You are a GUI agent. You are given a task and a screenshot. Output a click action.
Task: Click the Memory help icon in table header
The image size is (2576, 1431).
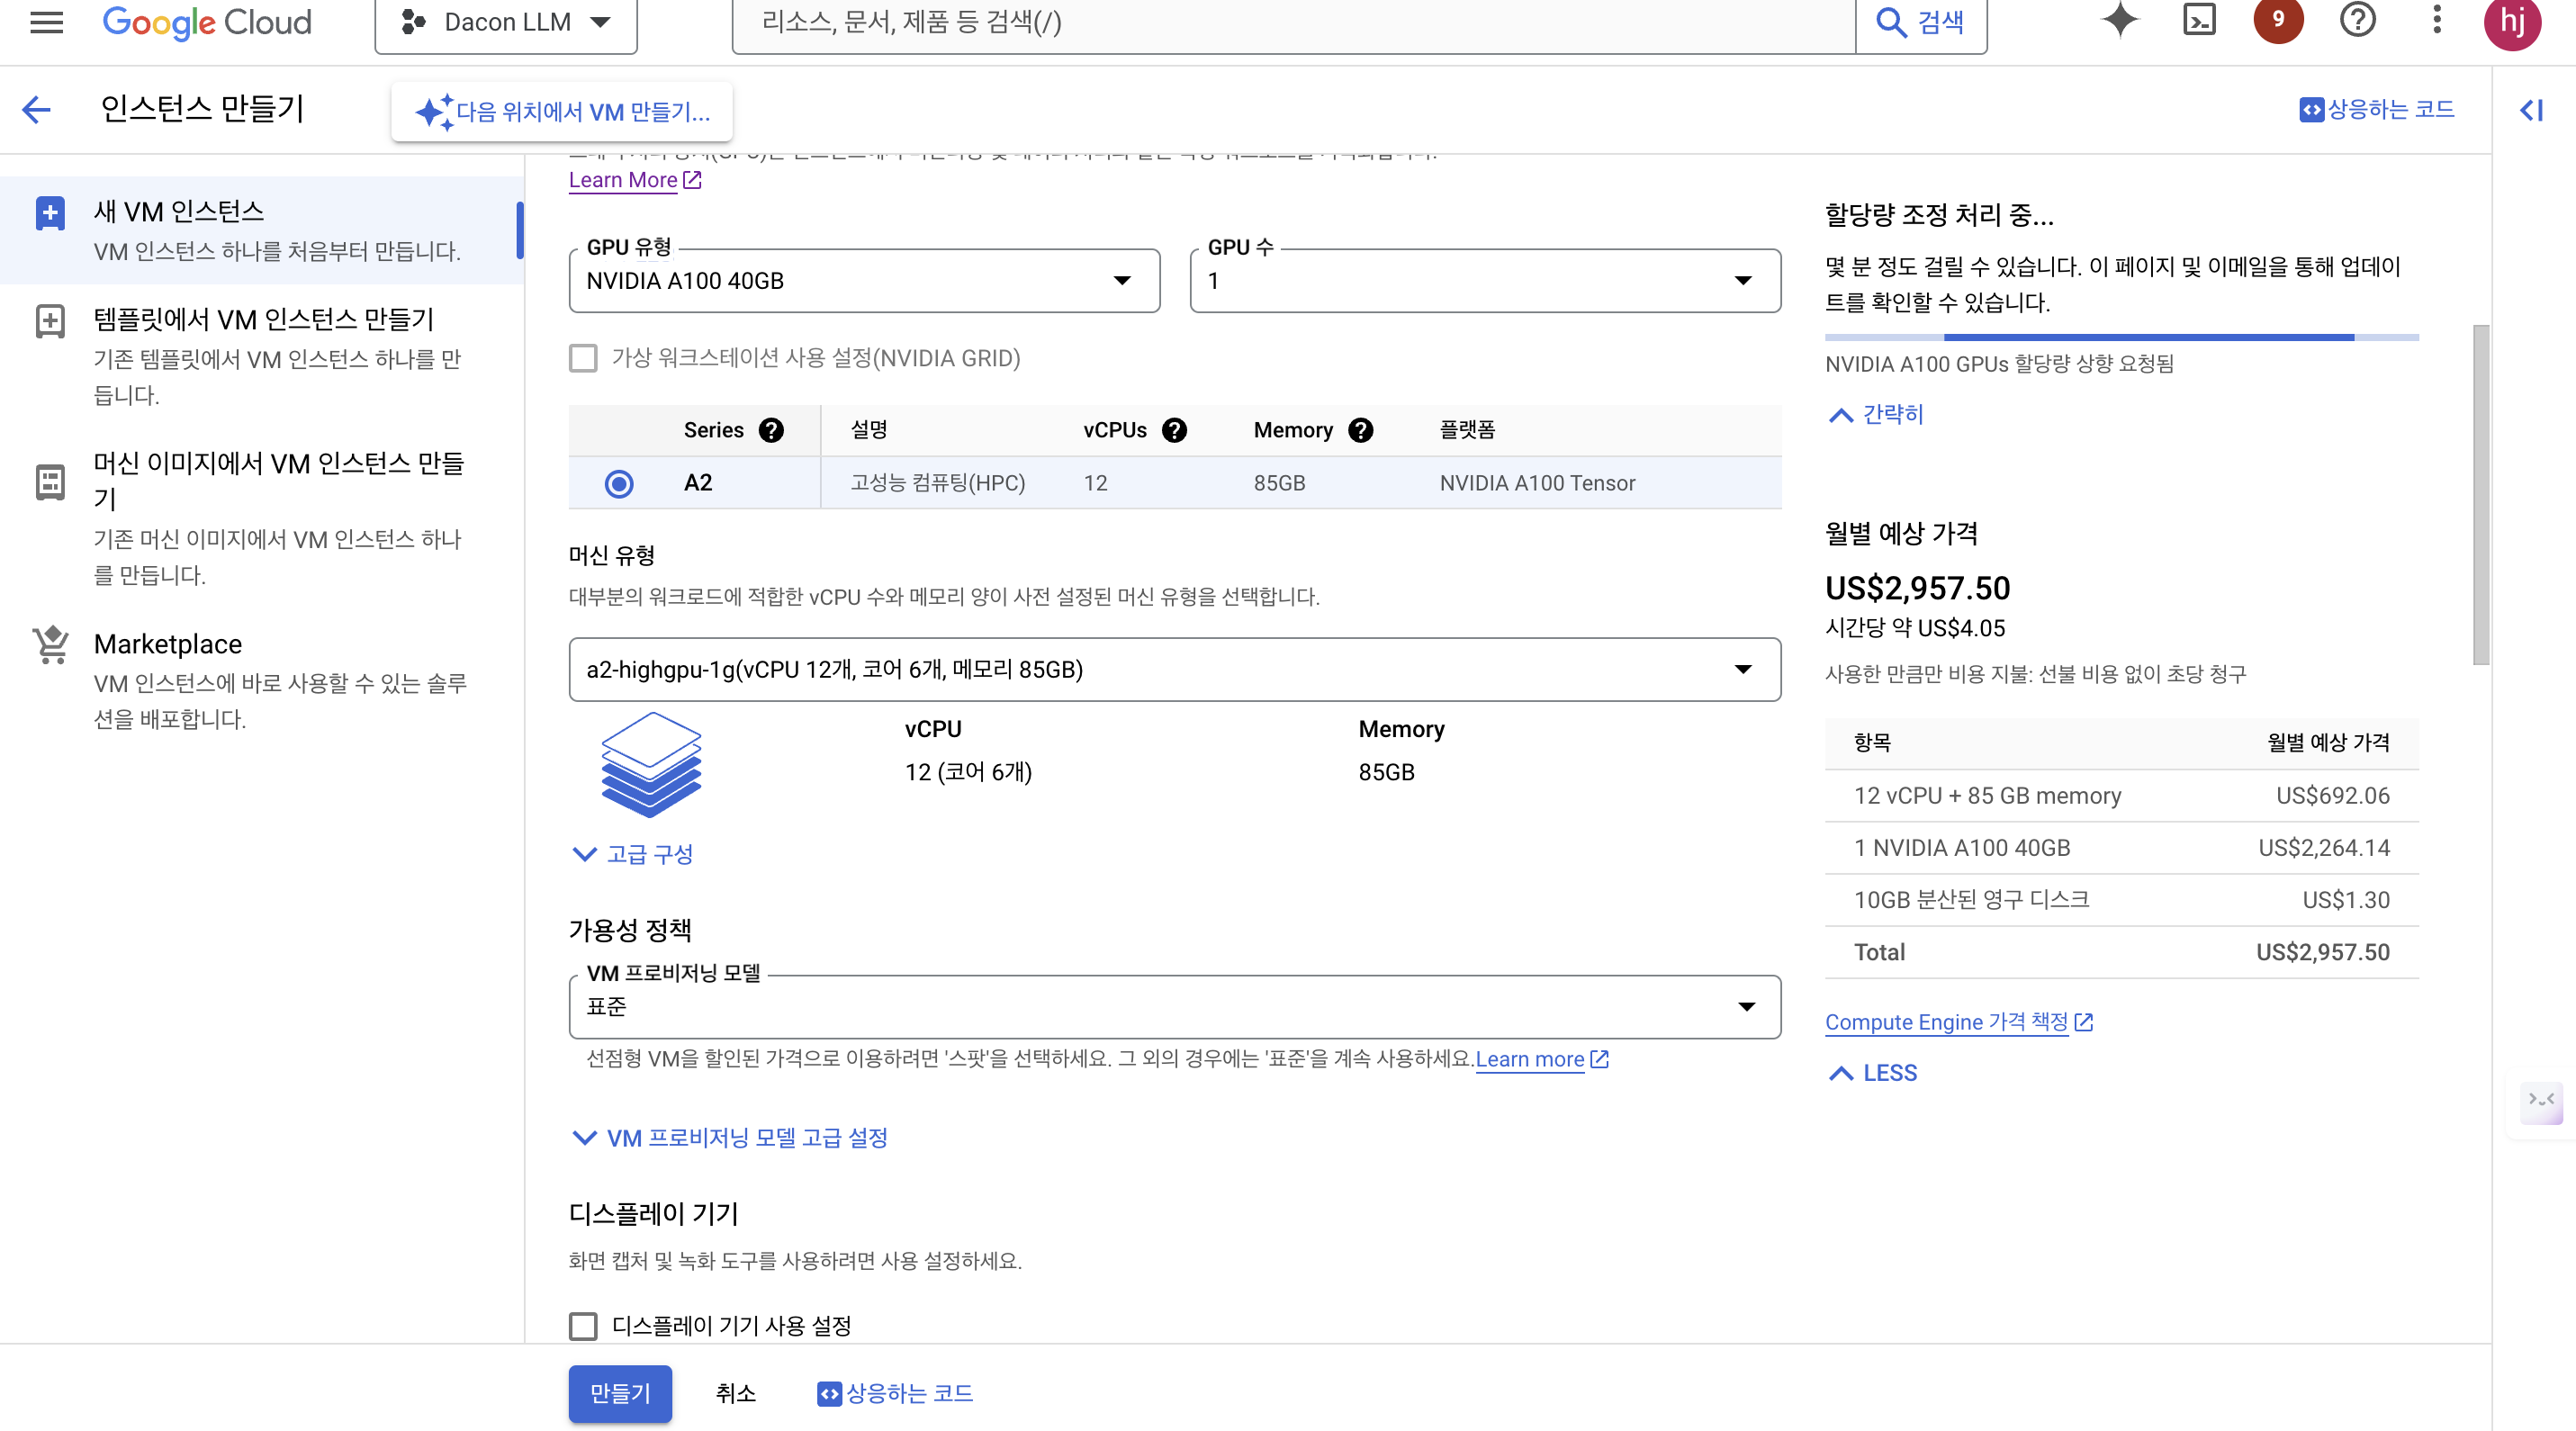(1360, 430)
